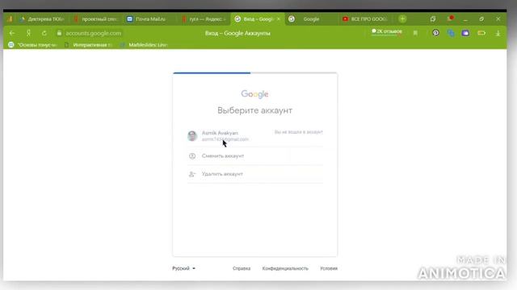
Task: Click the Выберите аккаунт heading
Action: click(255, 110)
